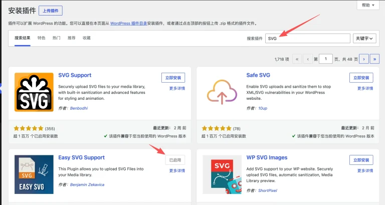
Task: Switch to the 搜索结果 tab
Action: [x=23, y=38]
